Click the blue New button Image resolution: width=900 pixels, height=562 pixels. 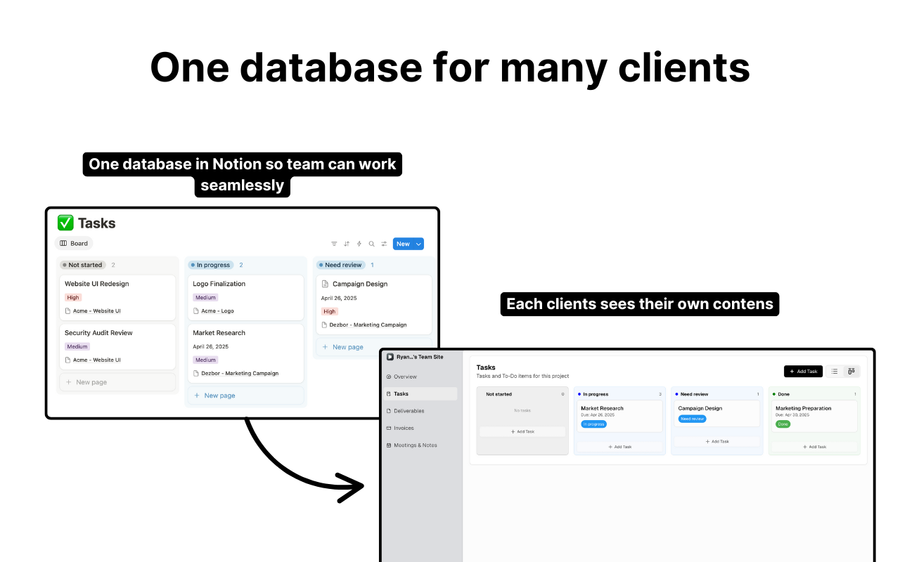[403, 243]
